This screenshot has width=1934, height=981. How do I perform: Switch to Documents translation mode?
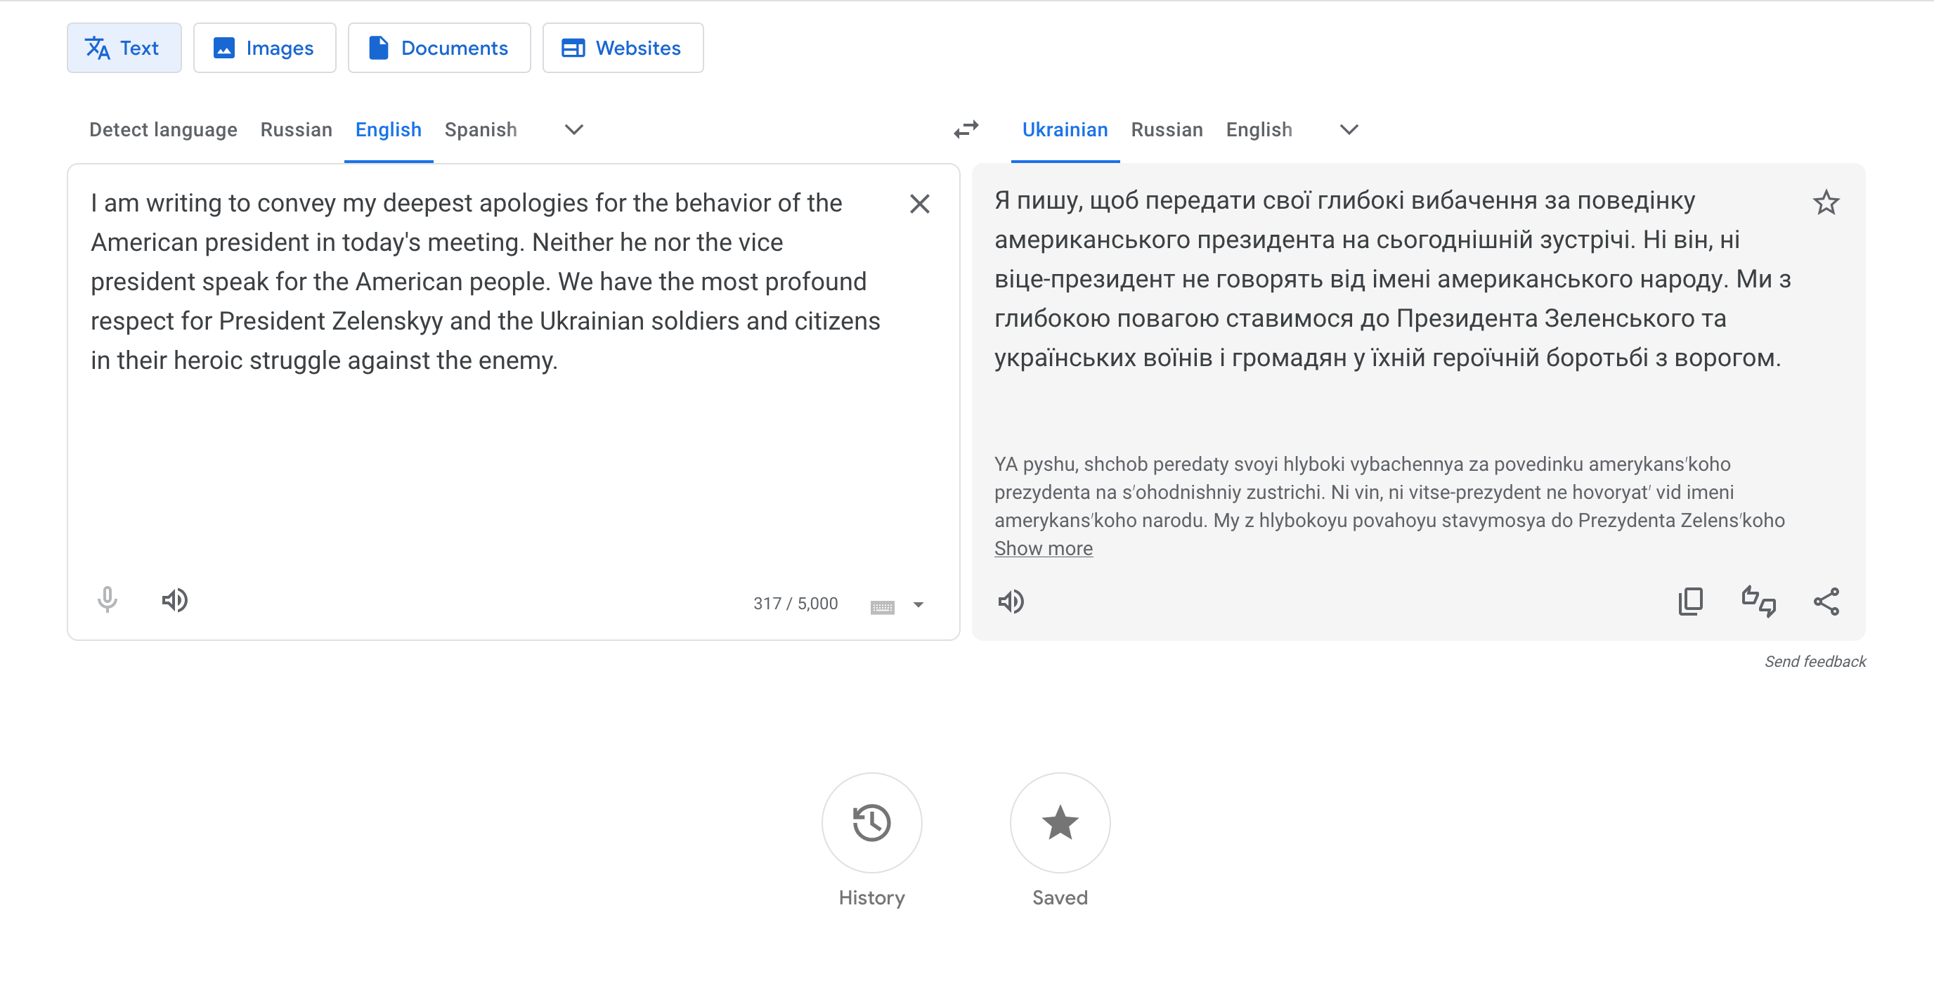(x=439, y=48)
